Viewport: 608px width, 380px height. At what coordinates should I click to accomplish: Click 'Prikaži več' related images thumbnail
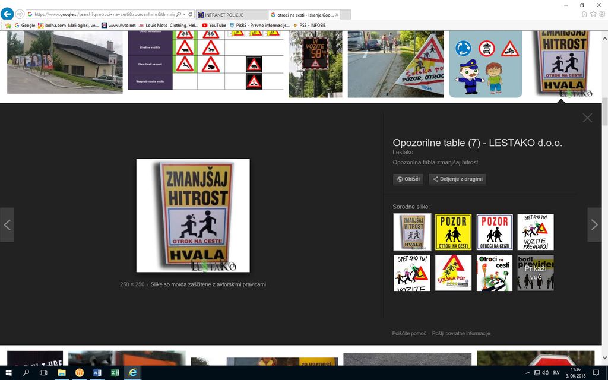535,273
